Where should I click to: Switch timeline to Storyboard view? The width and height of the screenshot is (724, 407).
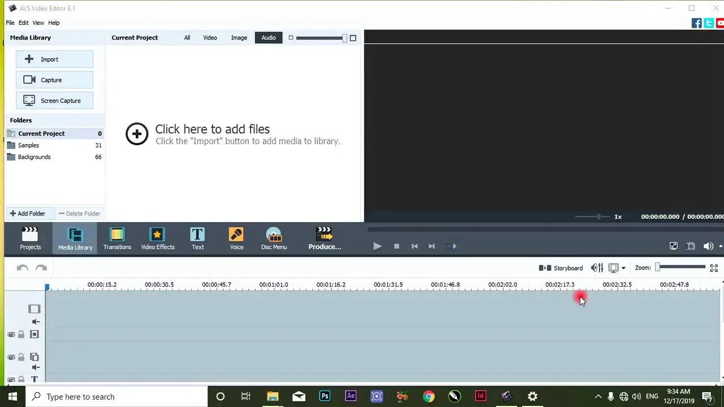click(561, 268)
